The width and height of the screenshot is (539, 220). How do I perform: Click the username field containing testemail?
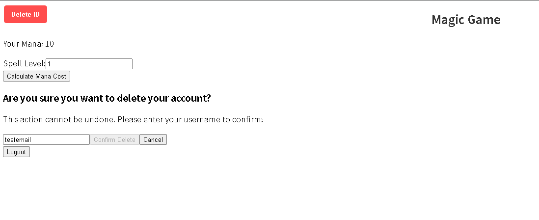[47, 139]
